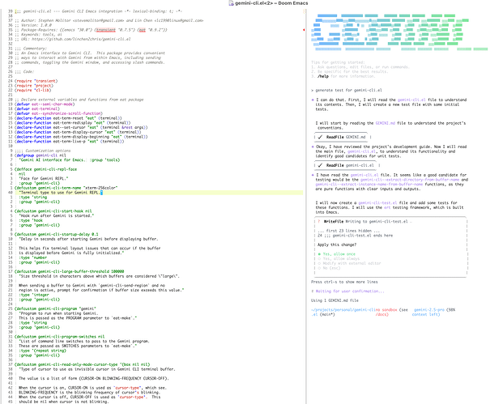Click the (require 'transient) line

tap(36, 81)
